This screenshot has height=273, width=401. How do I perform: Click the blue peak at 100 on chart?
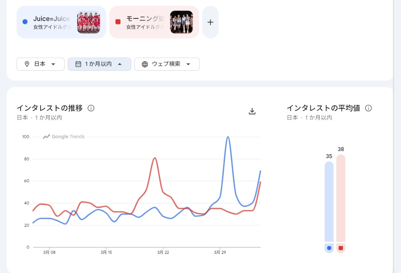pyautogui.click(x=228, y=137)
